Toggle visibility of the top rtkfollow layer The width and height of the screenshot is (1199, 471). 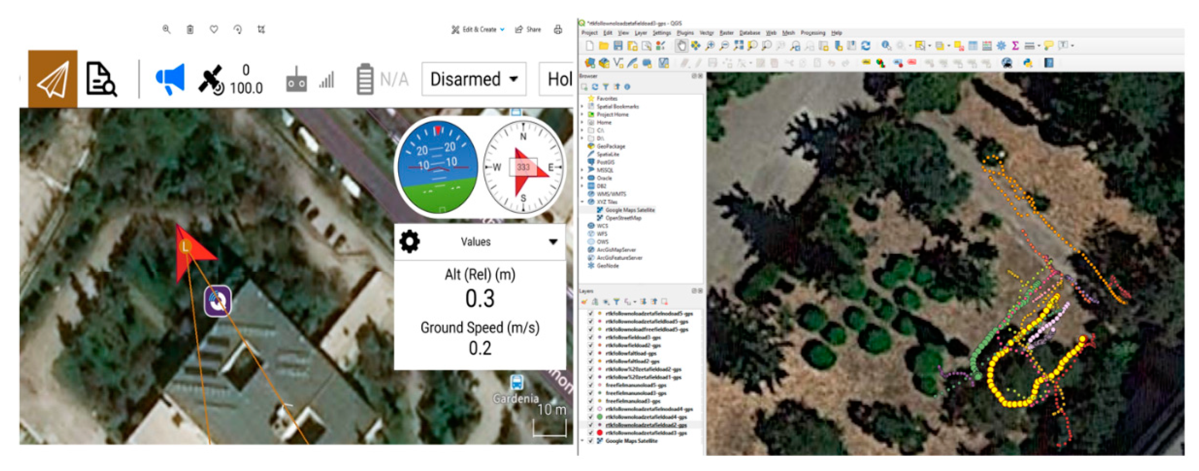[591, 313]
